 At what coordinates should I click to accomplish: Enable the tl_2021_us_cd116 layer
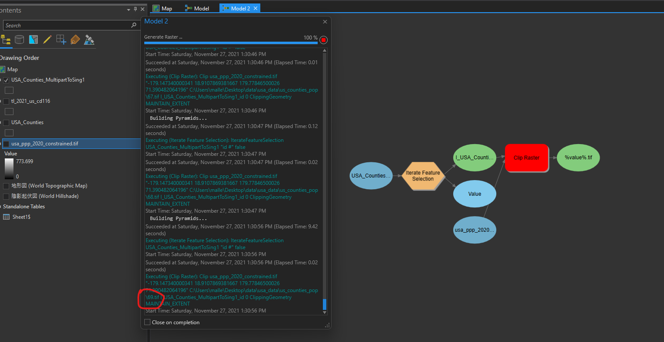[6, 101]
